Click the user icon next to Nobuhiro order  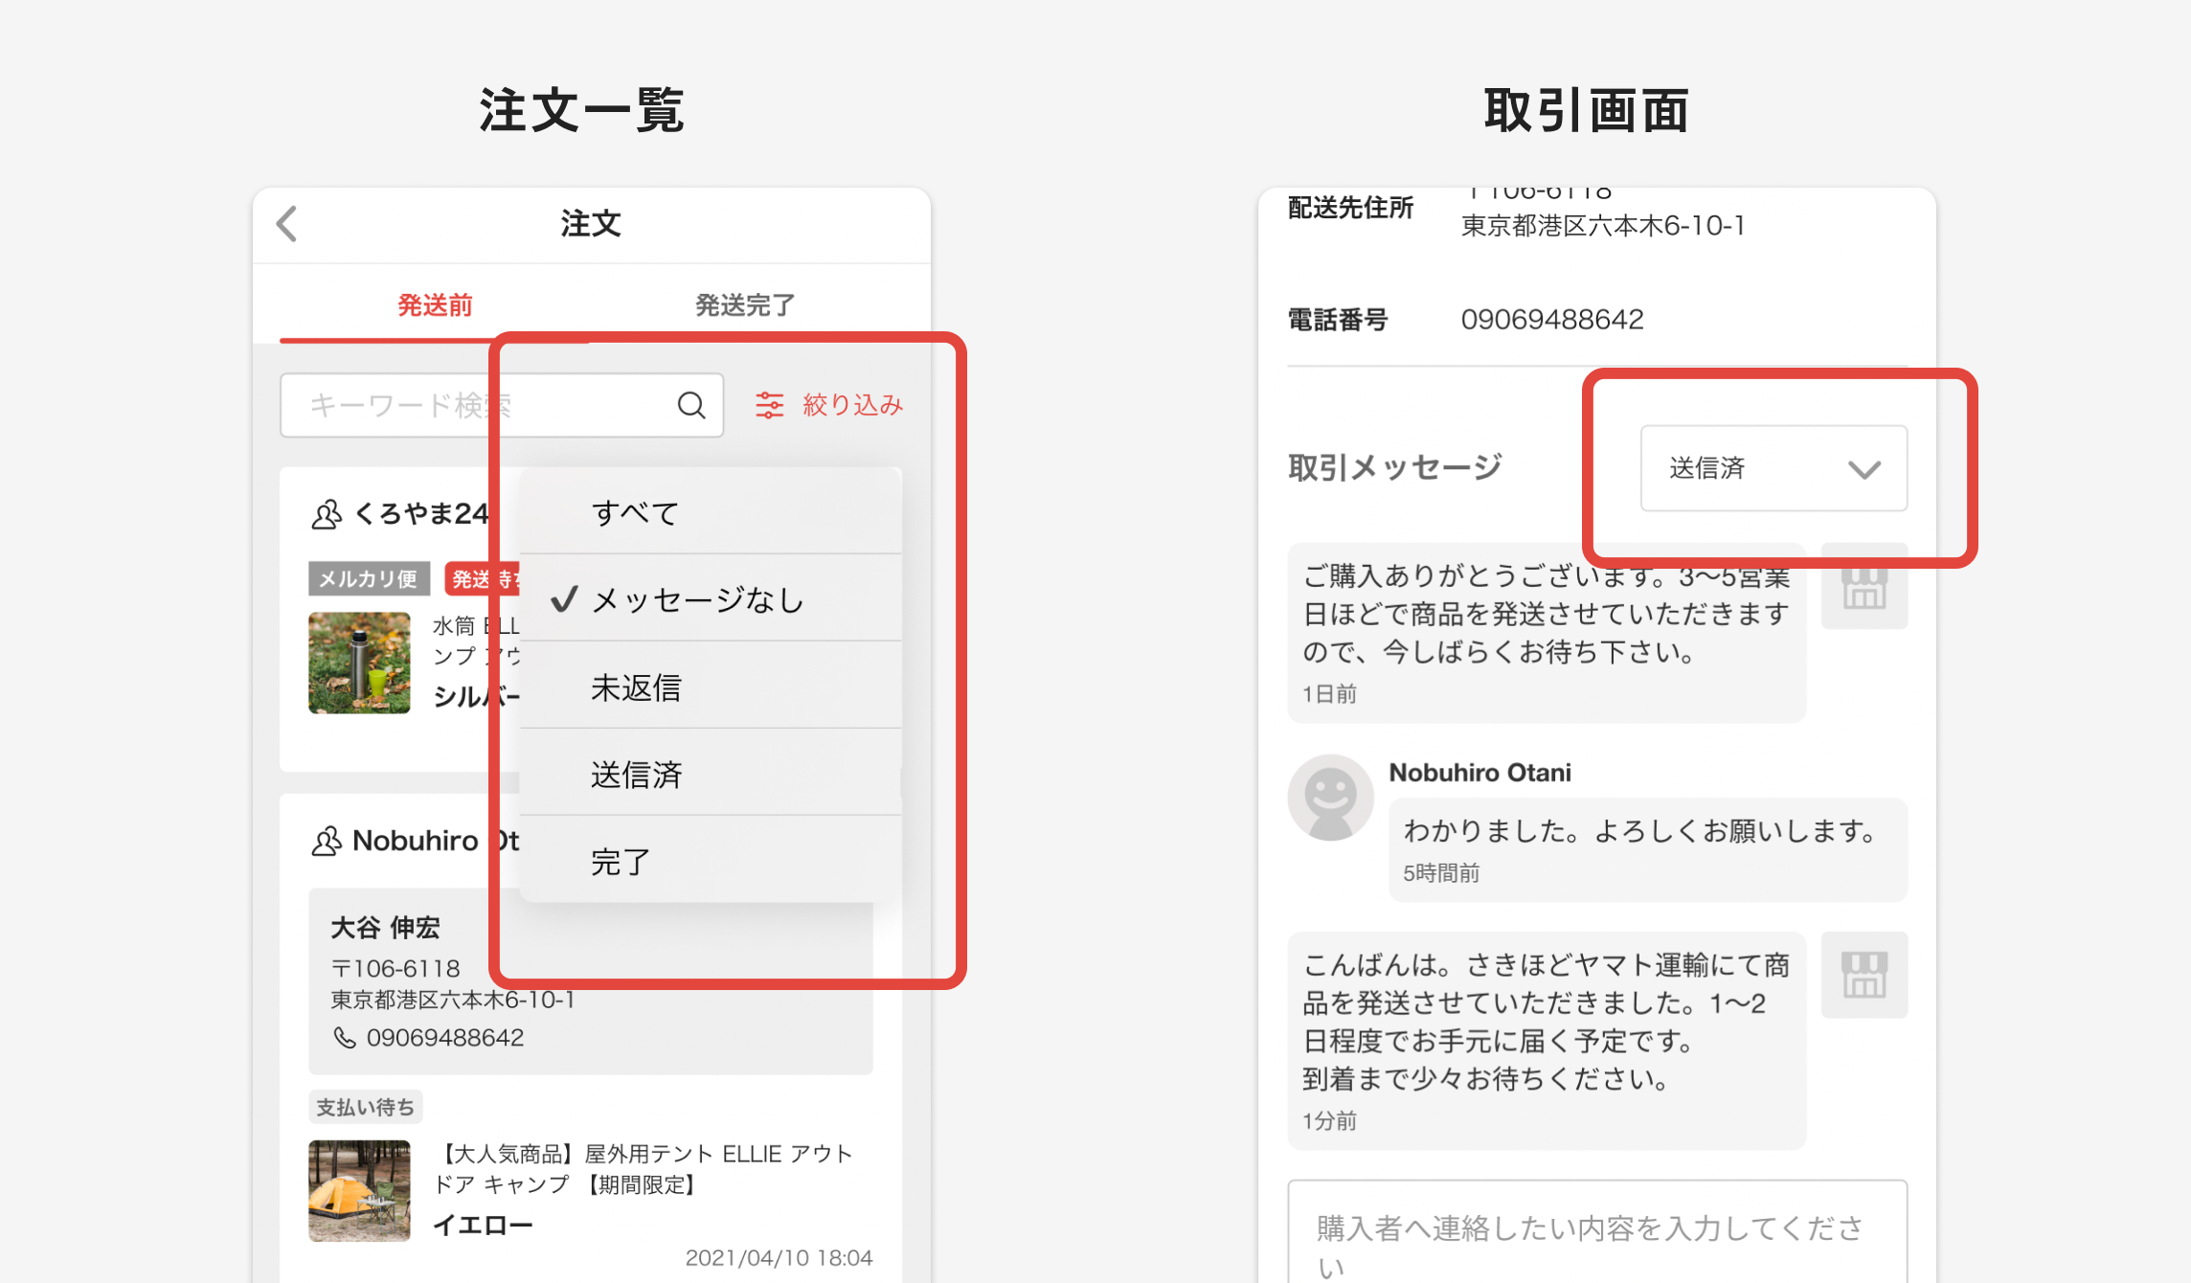click(x=327, y=841)
